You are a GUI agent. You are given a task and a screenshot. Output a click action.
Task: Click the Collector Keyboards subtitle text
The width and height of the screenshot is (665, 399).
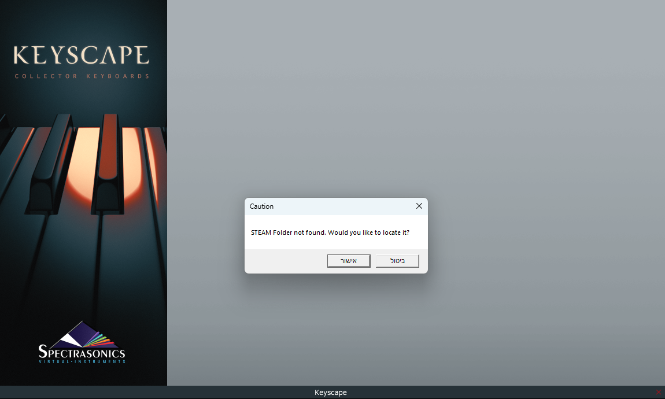[82, 76]
